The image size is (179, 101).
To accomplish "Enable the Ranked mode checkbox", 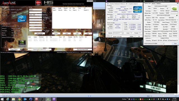I will pos(53,31).
